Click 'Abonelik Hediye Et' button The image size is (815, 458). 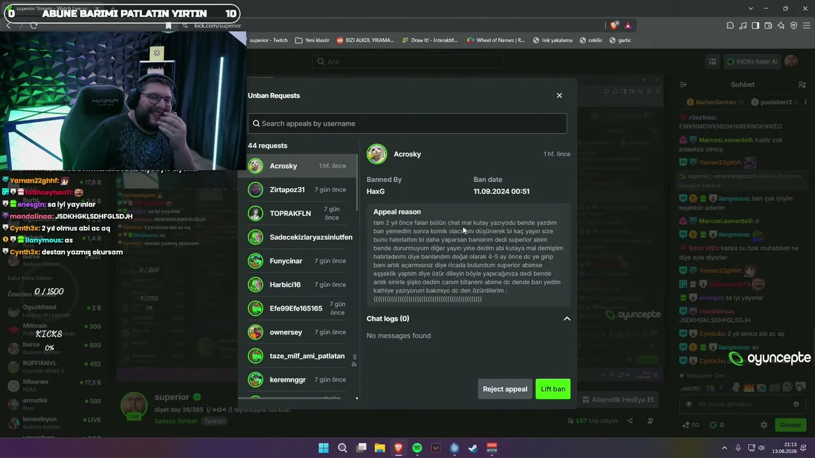618,399
